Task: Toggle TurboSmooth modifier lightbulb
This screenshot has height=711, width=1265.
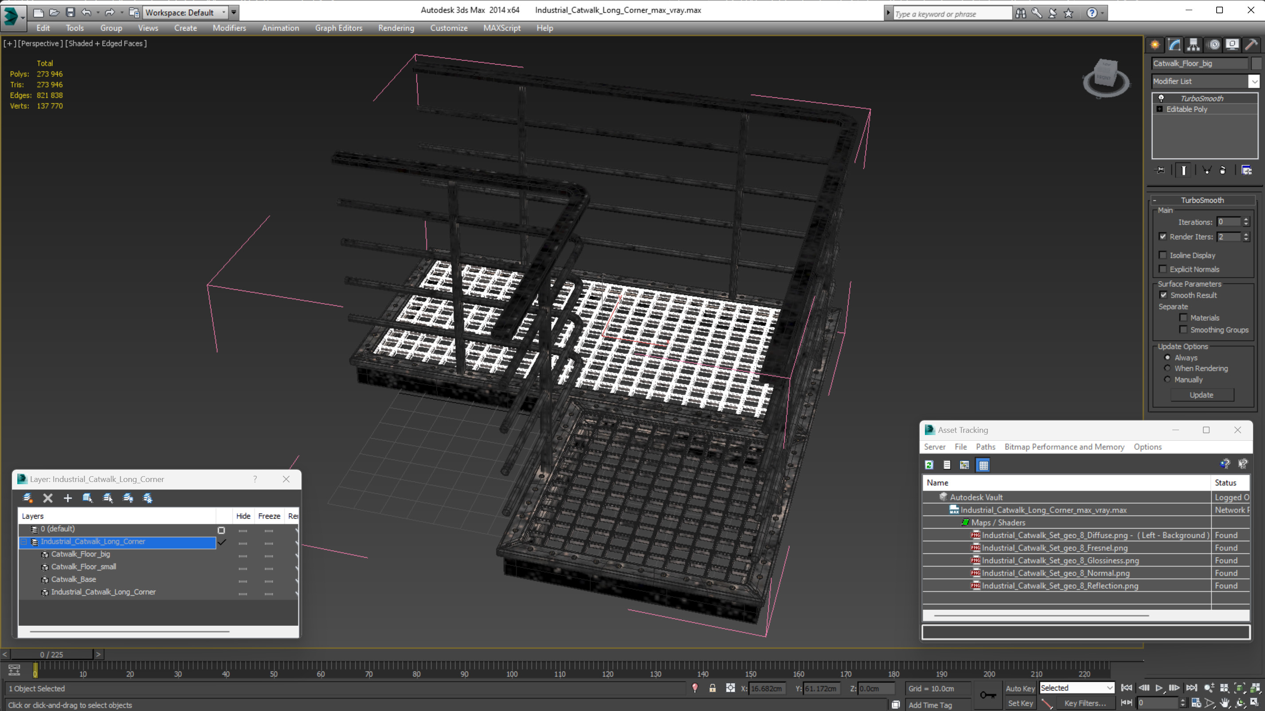Action: 1161,98
